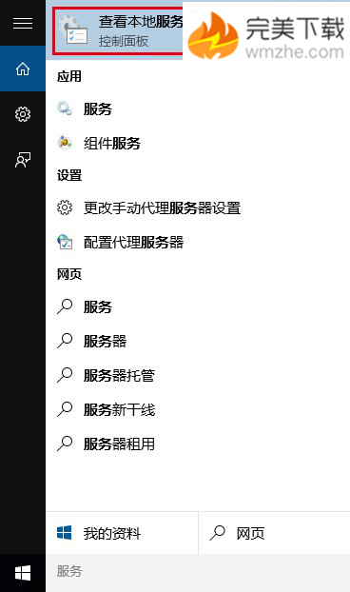Click the 配置代理服务器 icon

pyautogui.click(x=65, y=242)
